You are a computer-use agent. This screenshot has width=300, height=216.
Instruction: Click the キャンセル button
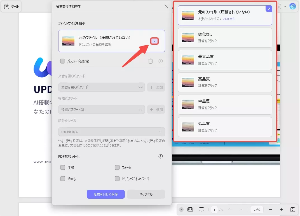tap(146, 194)
